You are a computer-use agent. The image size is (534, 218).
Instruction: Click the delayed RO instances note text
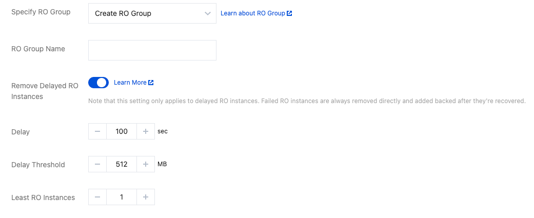coord(307,101)
